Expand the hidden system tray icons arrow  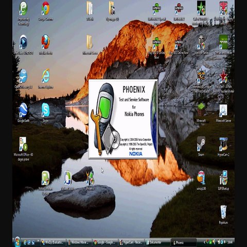click(204, 242)
